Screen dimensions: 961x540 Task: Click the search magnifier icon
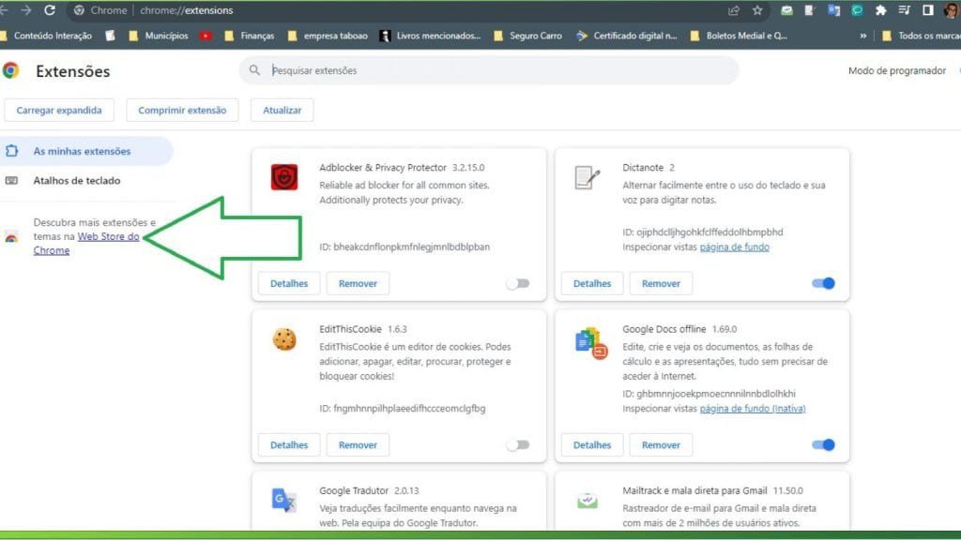254,70
